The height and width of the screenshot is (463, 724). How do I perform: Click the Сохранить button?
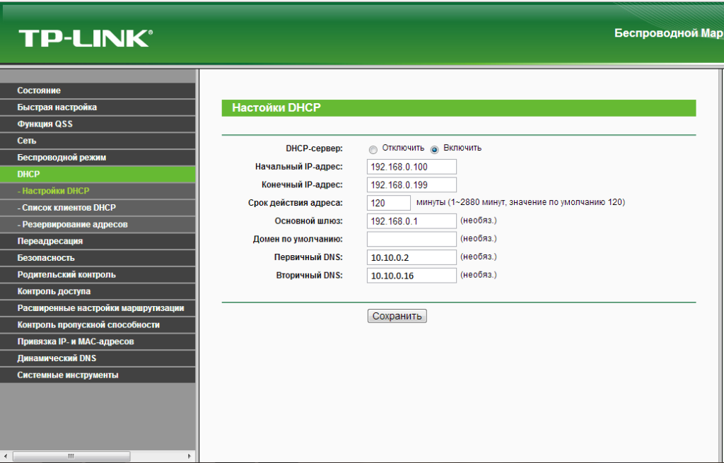[x=397, y=316]
